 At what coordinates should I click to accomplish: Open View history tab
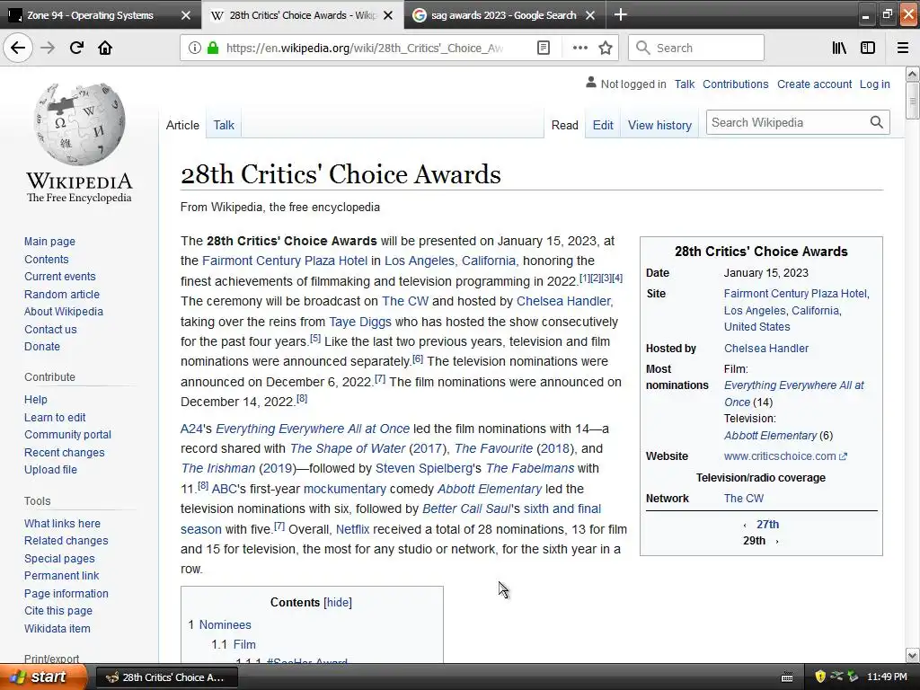tap(659, 125)
